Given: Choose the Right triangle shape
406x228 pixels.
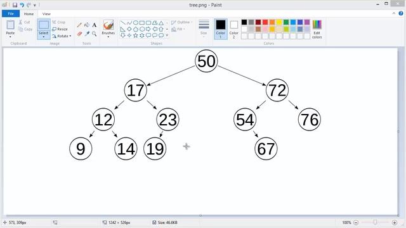Looking at the screenshot, I should pyautogui.click(x=123, y=29).
